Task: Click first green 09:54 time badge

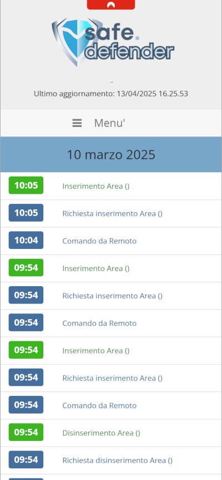Action: pos(26,267)
